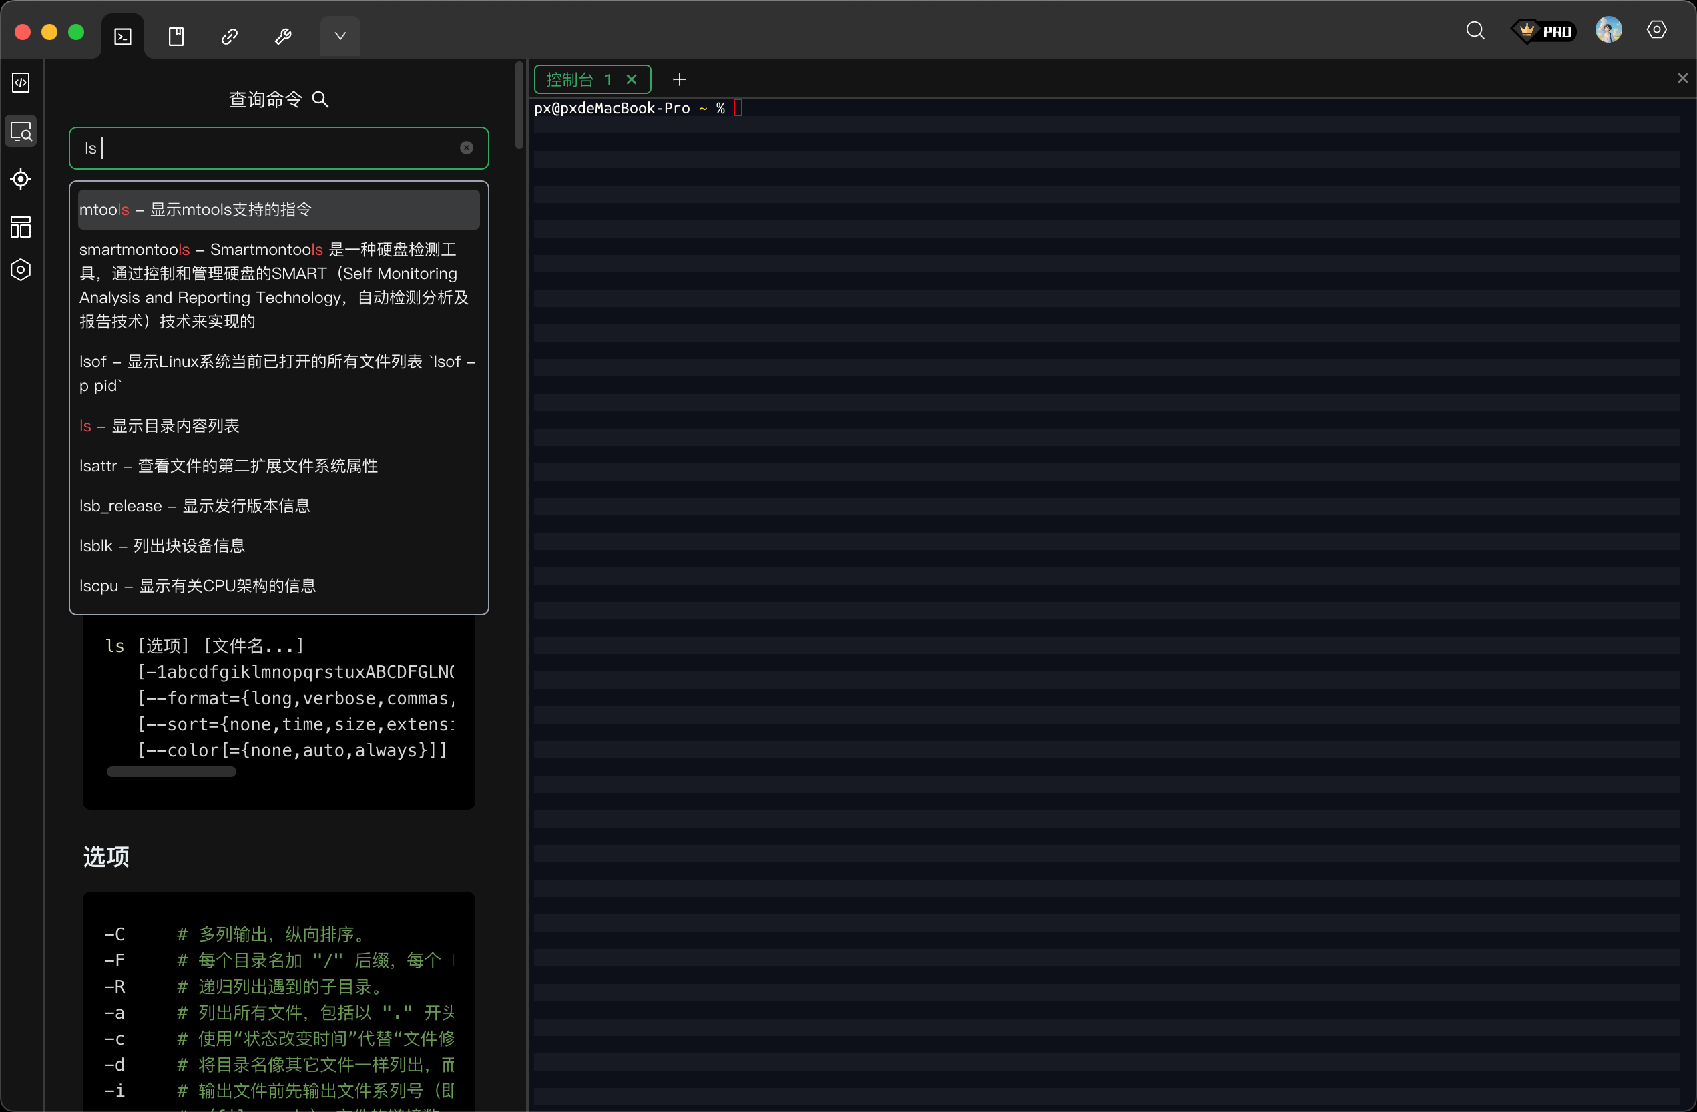The image size is (1697, 1112).
Task: Select the 控制台 1 terminal tab
Action: 577,80
